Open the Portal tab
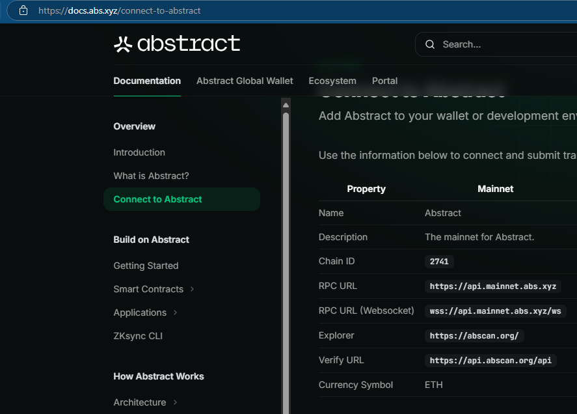This screenshot has height=414, width=577. coord(384,81)
